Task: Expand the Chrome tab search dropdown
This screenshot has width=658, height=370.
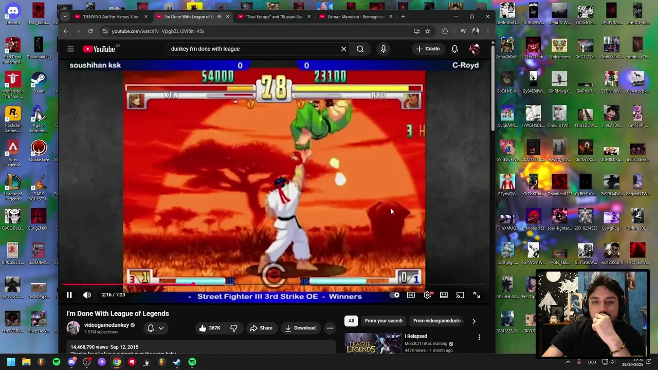Action: pos(65,16)
